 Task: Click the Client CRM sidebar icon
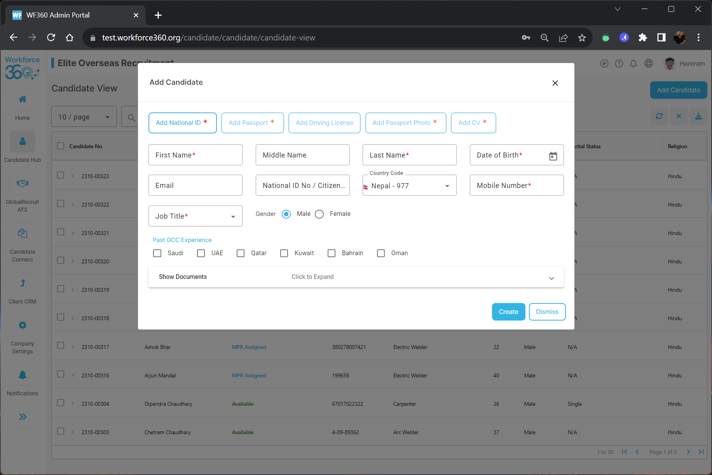click(23, 283)
